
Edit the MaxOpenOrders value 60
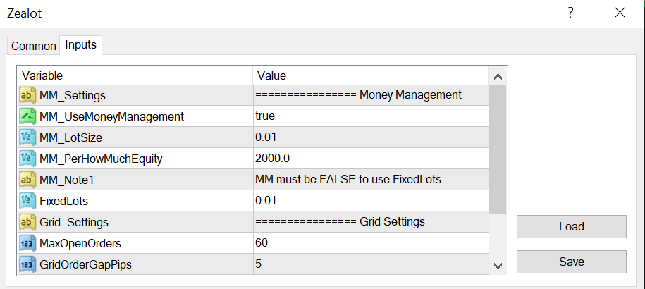[262, 243]
